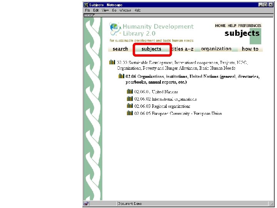Switch to the search tab
Image resolution: width=277 pixels, height=208 pixels.
[x=120, y=49]
